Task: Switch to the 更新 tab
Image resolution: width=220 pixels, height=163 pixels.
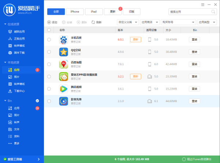Action: tap(113, 12)
